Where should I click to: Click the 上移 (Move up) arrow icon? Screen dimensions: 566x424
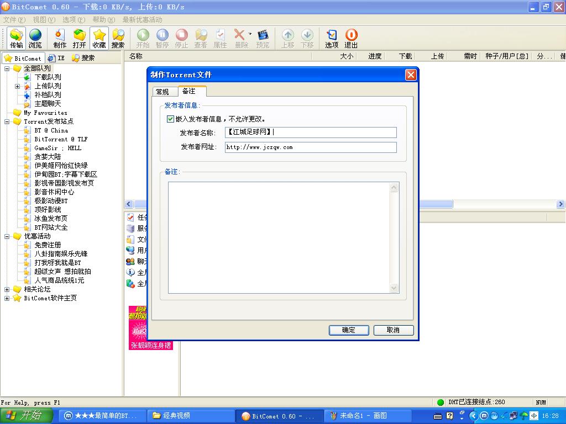287,38
